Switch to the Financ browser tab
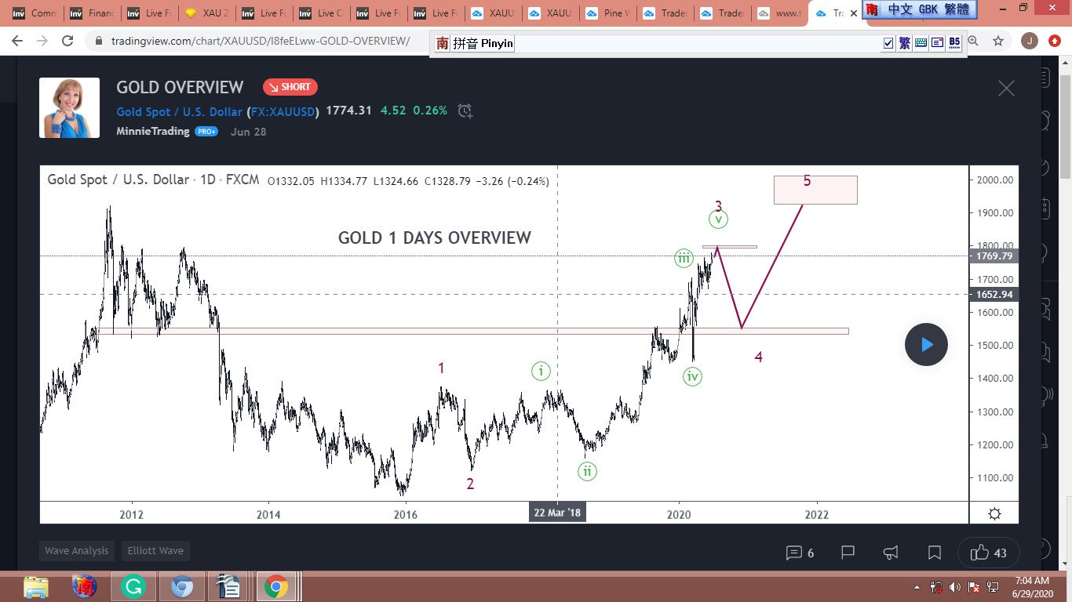This screenshot has height=602, width=1072. tap(91, 13)
